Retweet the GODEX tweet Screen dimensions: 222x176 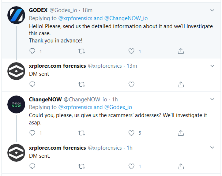pos(82,52)
